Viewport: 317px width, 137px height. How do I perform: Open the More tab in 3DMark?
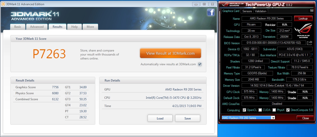pos(90,27)
